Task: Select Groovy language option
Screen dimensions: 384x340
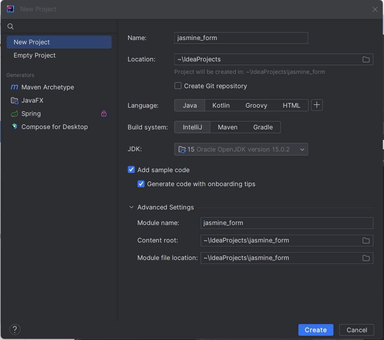Action: click(256, 105)
